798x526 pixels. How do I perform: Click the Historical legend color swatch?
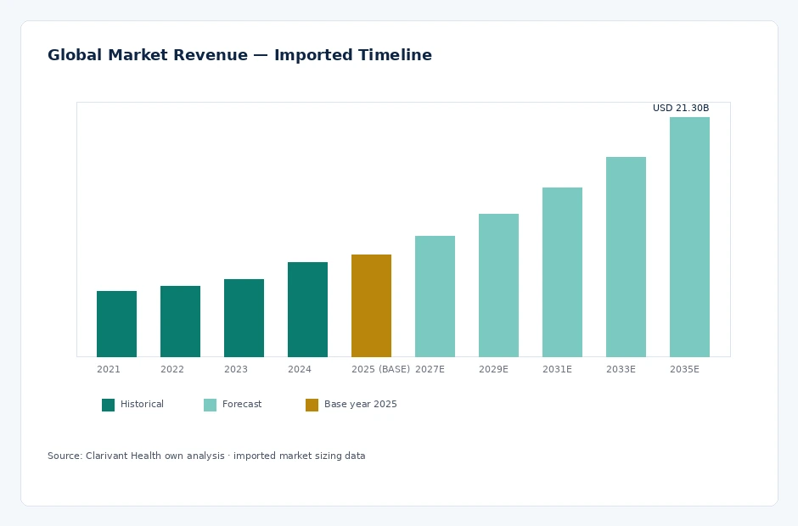pyautogui.click(x=108, y=405)
